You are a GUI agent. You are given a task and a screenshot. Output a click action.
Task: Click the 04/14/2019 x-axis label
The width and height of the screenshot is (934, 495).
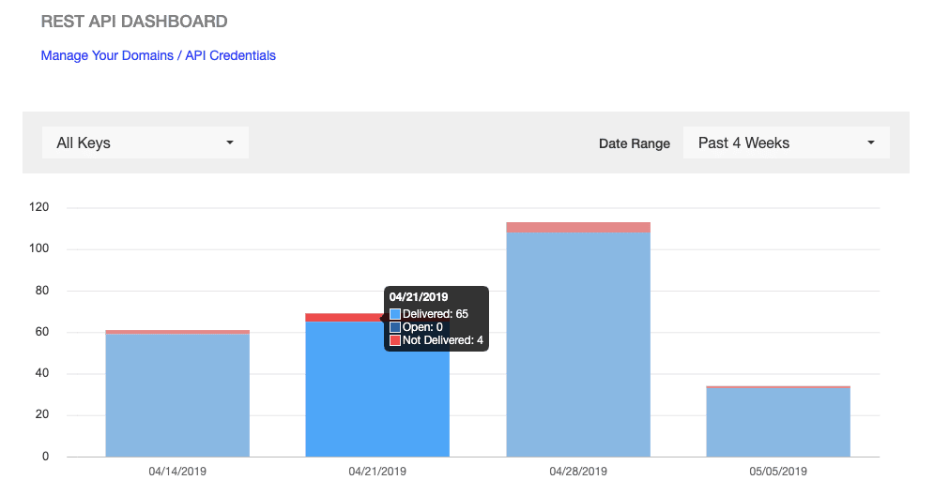coord(177,472)
